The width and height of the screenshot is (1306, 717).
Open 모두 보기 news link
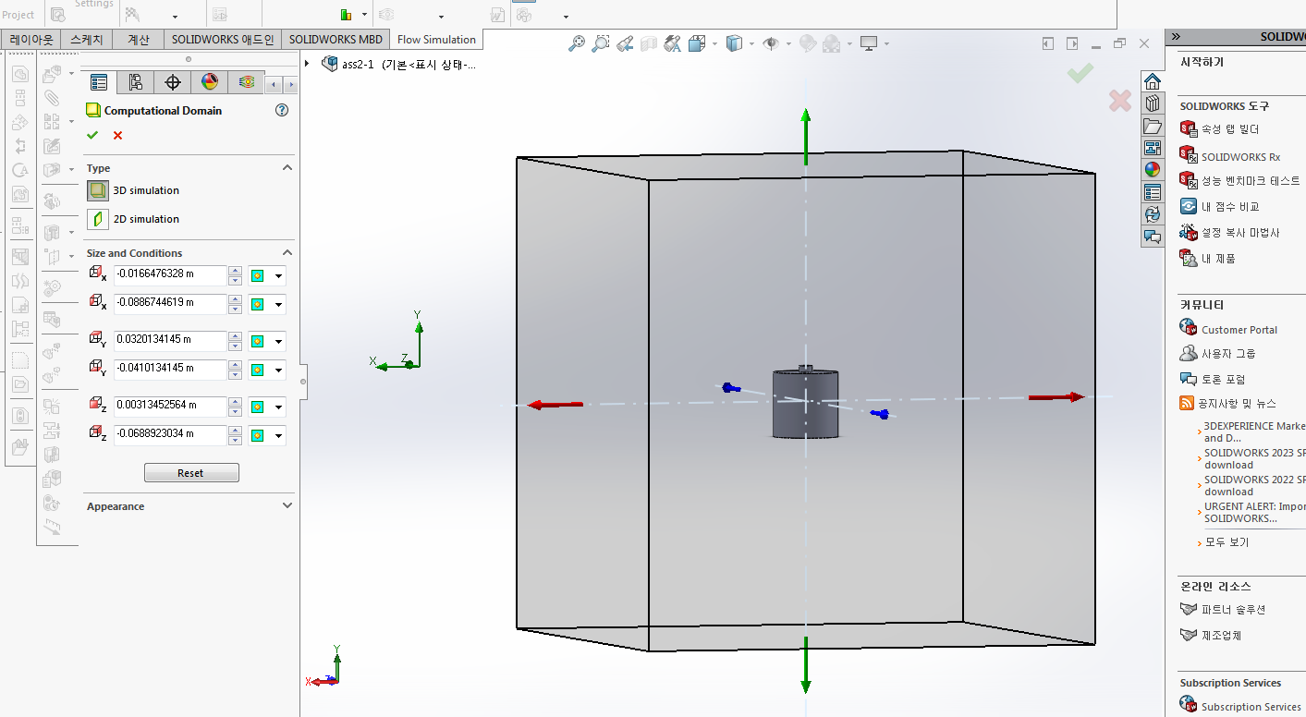click(x=1227, y=542)
